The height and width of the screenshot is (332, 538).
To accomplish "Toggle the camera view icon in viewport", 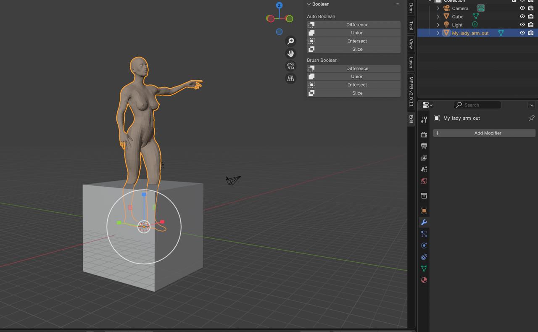I will coord(290,66).
